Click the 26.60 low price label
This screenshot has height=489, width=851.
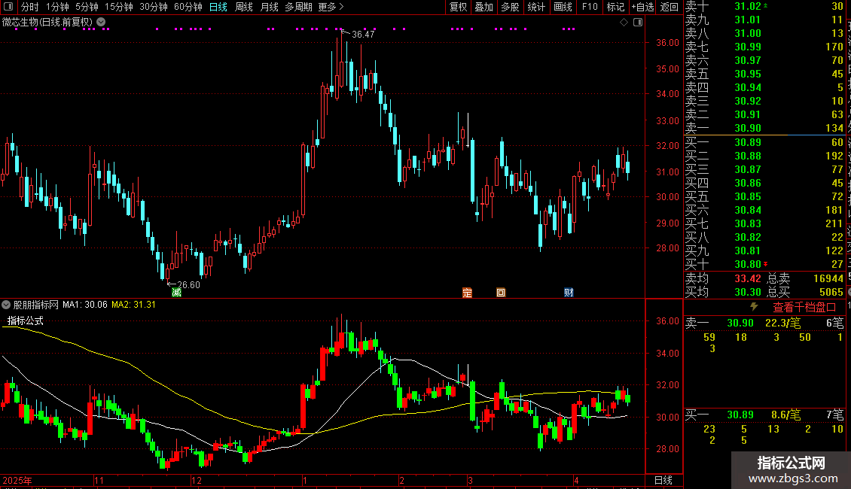click(188, 284)
